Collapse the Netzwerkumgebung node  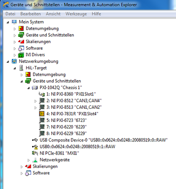8,62
